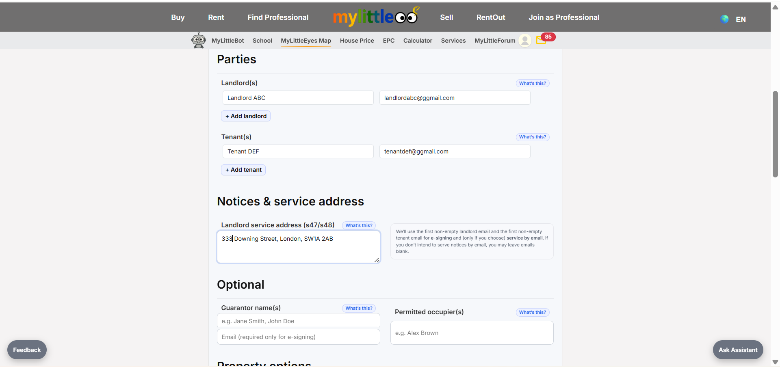Open the EPC tab
This screenshot has width=780, height=367.
pyautogui.click(x=388, y=41)
